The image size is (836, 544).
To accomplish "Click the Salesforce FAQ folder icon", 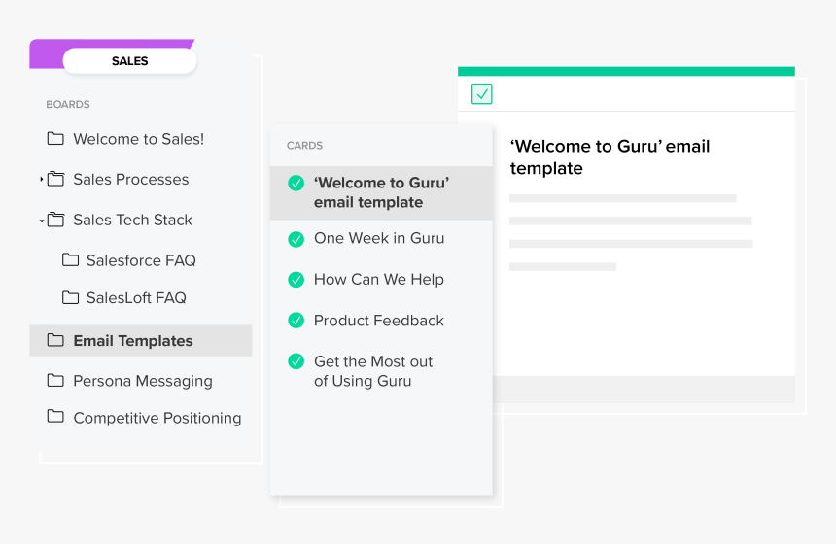I will (70, 259).
